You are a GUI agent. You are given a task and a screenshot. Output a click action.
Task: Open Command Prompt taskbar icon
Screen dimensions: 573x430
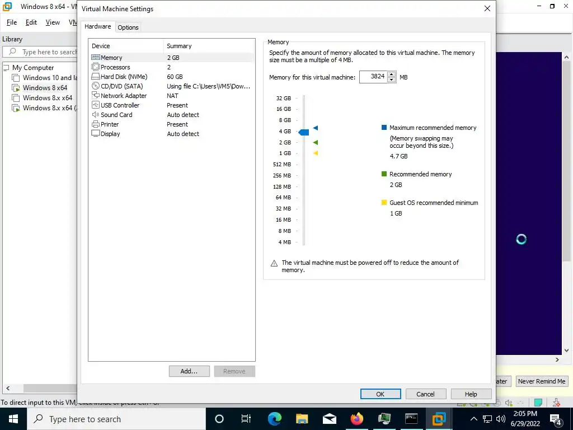[x=411, y=419]
